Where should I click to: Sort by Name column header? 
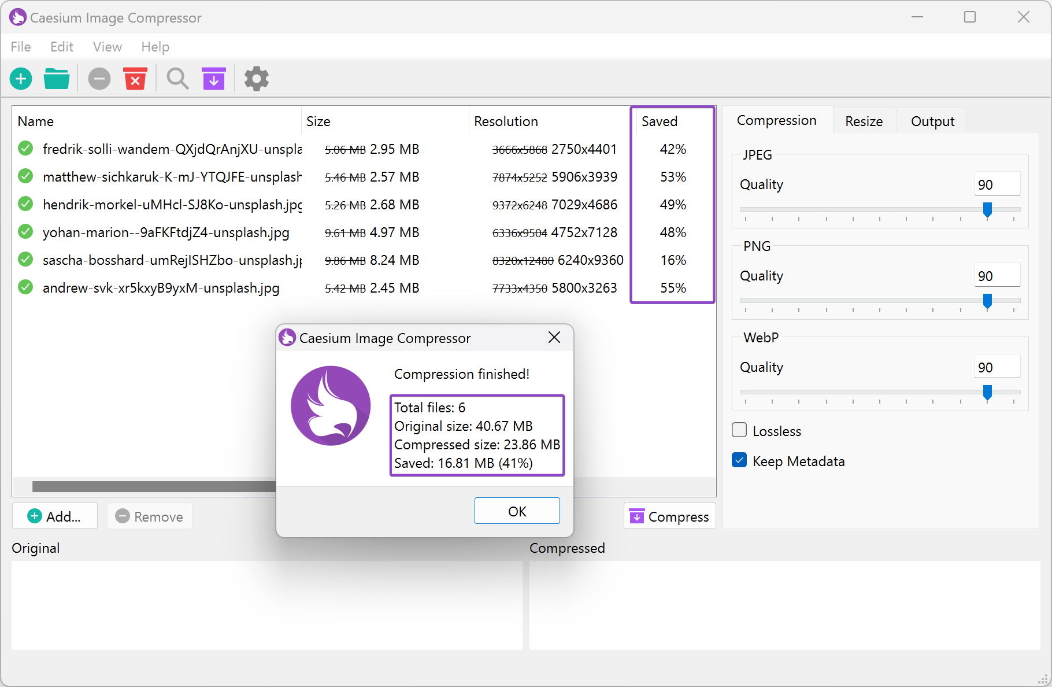[x=157, y=121]
